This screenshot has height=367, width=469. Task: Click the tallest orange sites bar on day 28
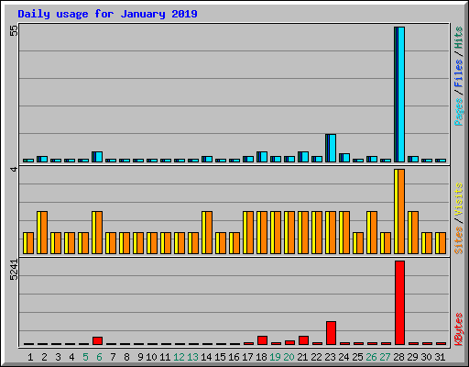click(x=401, y=211)
